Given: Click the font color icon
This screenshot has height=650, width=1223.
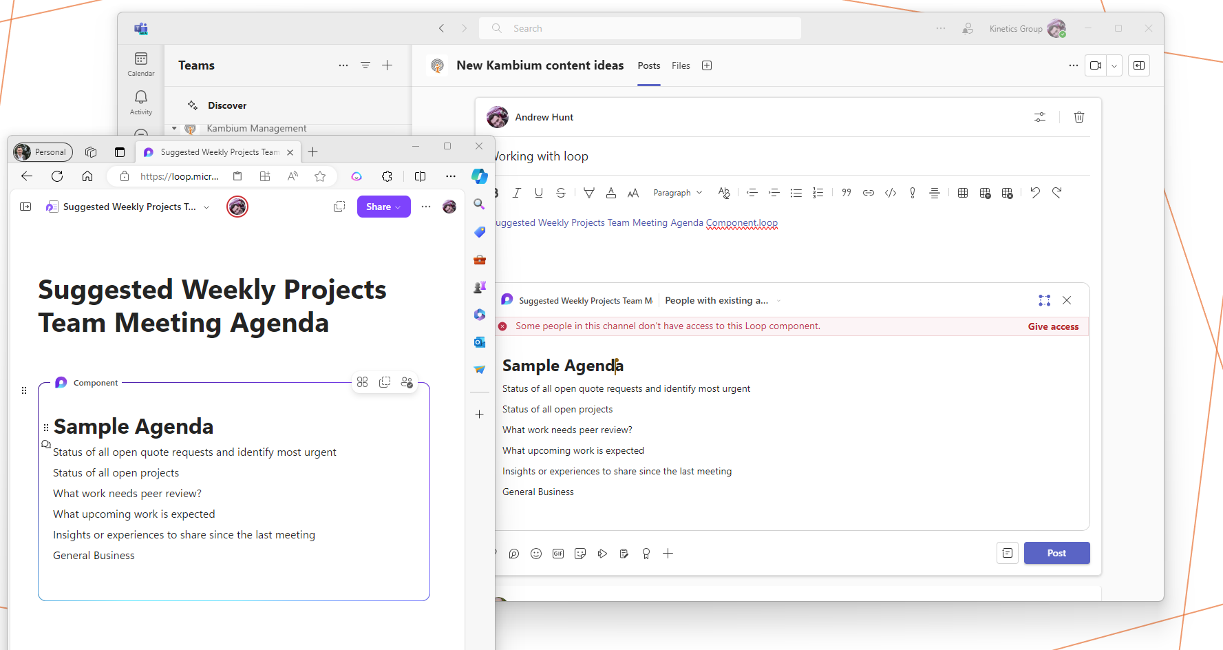Looking at the screenshot, I should pyautogui.click(x=611, y=193).
